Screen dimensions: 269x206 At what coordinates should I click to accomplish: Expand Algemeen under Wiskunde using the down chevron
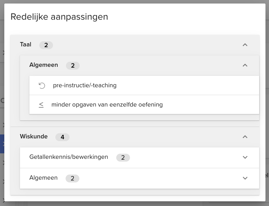tap(245, 178)
